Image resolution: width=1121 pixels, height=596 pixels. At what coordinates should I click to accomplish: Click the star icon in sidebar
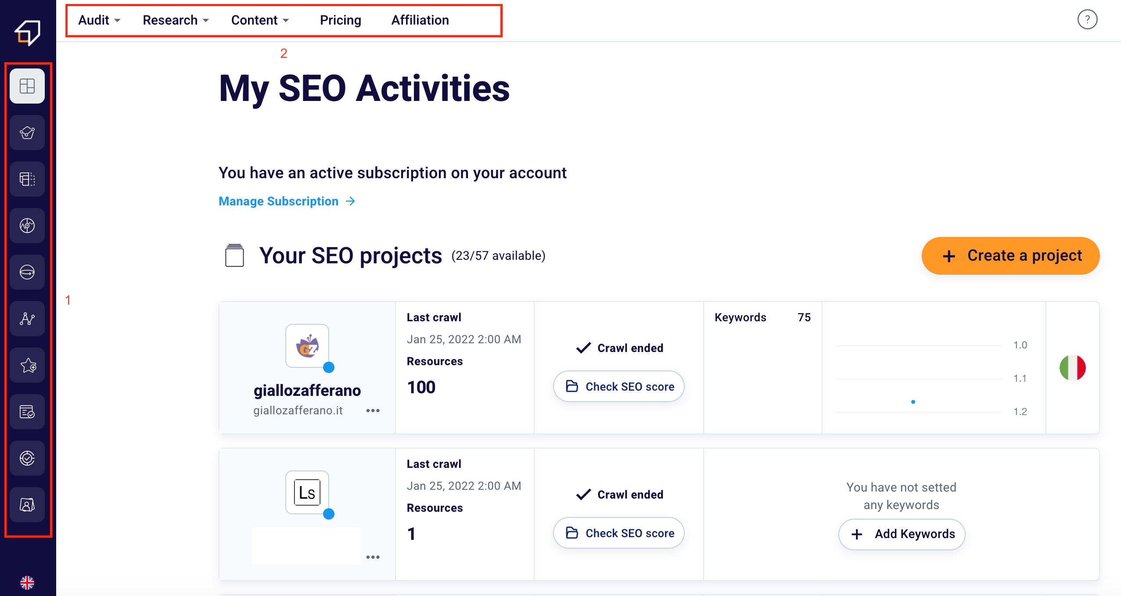point(27,365)
